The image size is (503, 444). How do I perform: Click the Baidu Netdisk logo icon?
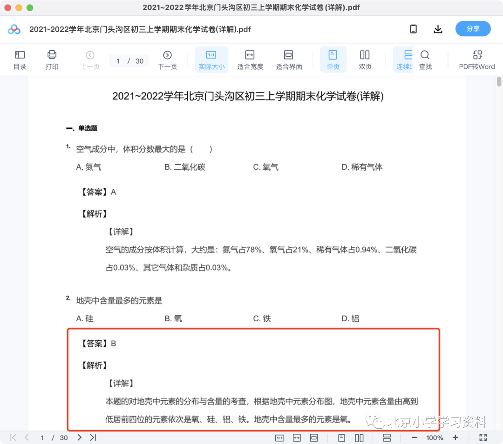(14, 29)
